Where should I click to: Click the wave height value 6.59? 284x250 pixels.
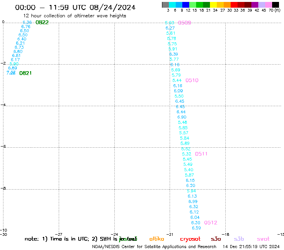click(196, 228)
